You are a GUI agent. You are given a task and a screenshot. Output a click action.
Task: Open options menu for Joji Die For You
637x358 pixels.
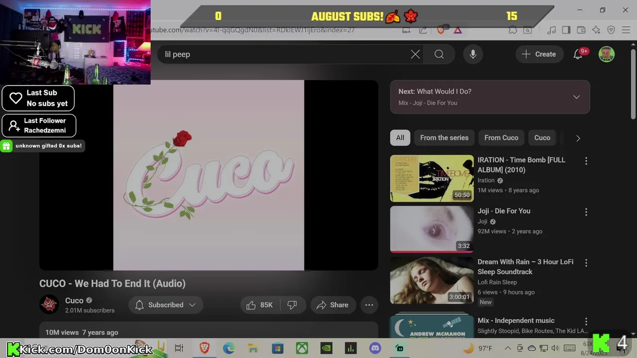click(586, 212)
